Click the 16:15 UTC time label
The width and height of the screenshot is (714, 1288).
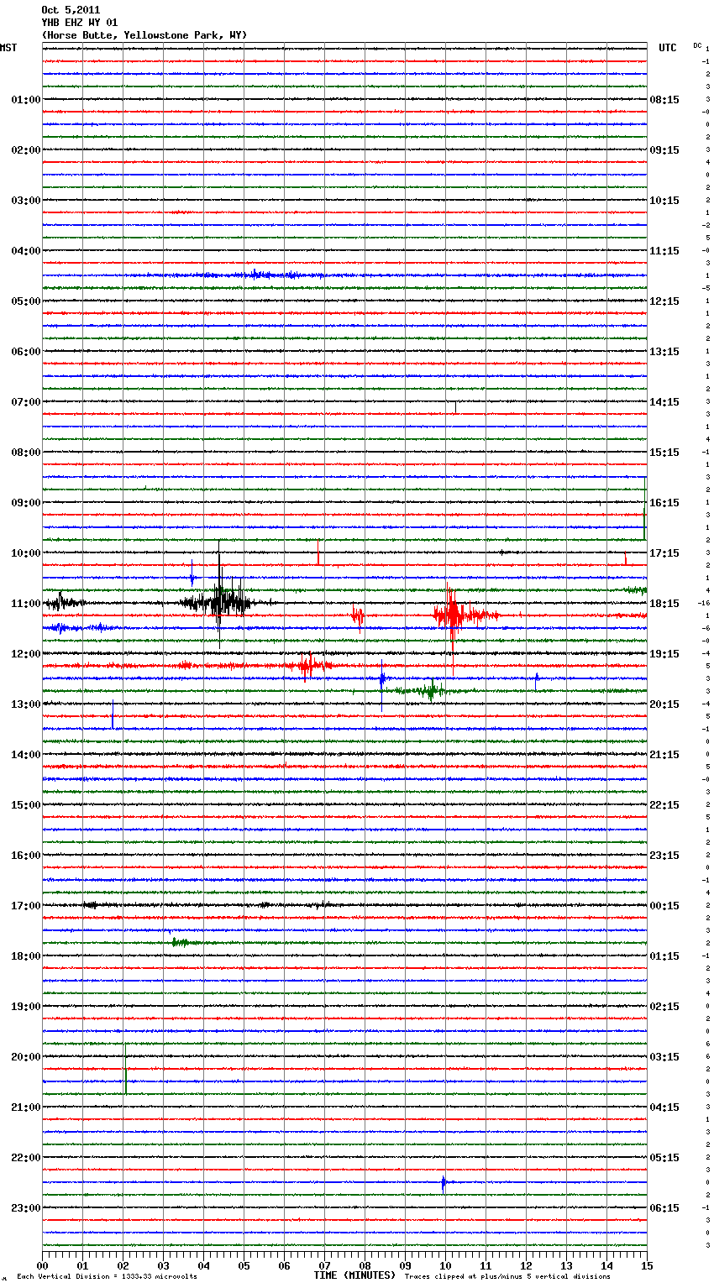pyautogui.click(x=664, y=503)
